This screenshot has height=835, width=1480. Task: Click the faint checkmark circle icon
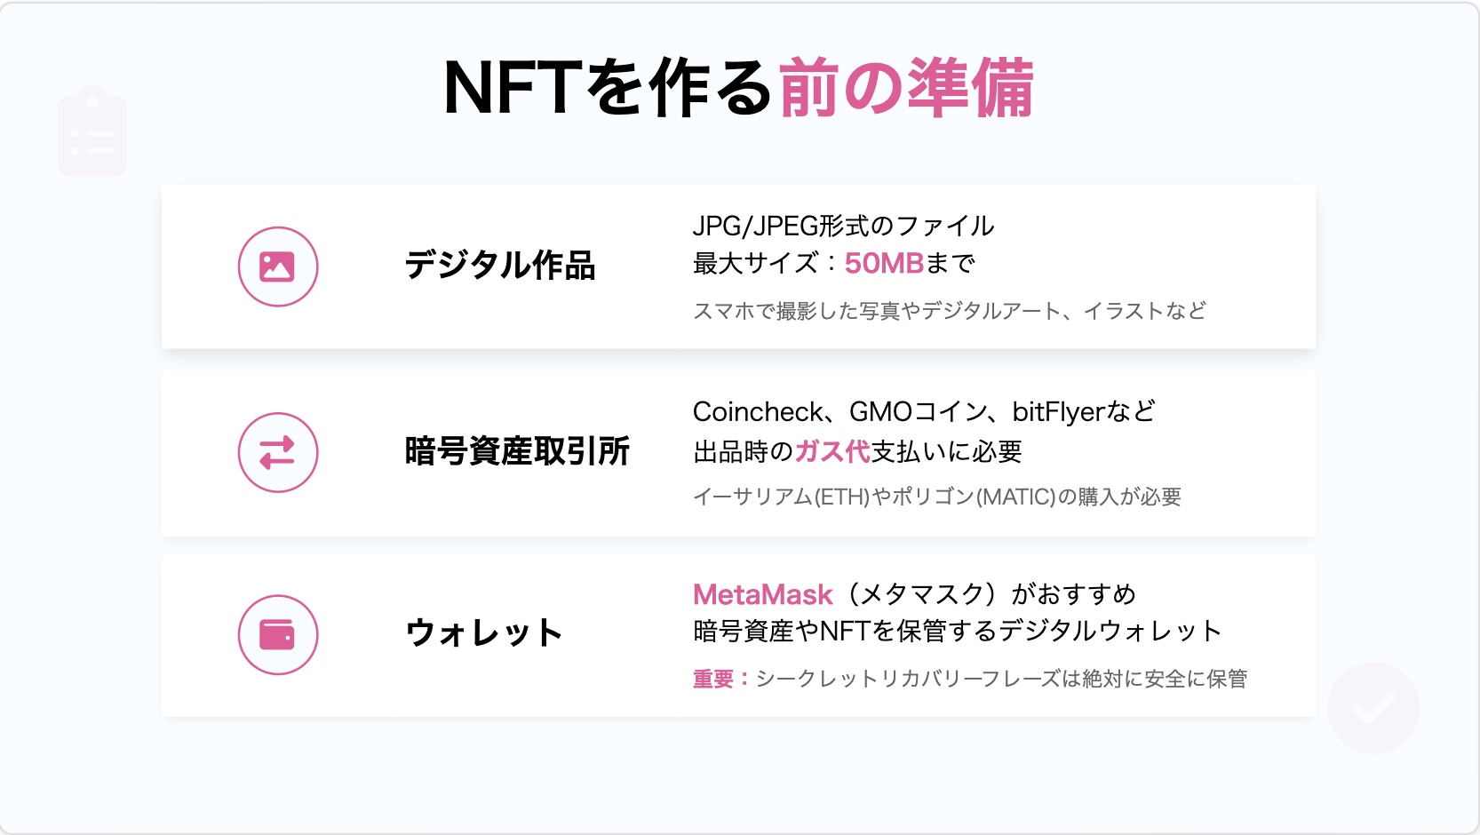click(x=1373, y=708)
